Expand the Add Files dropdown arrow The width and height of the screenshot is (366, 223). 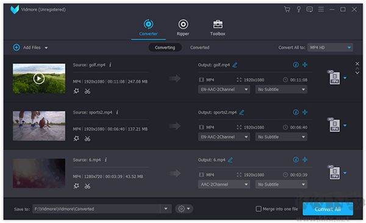46,48
